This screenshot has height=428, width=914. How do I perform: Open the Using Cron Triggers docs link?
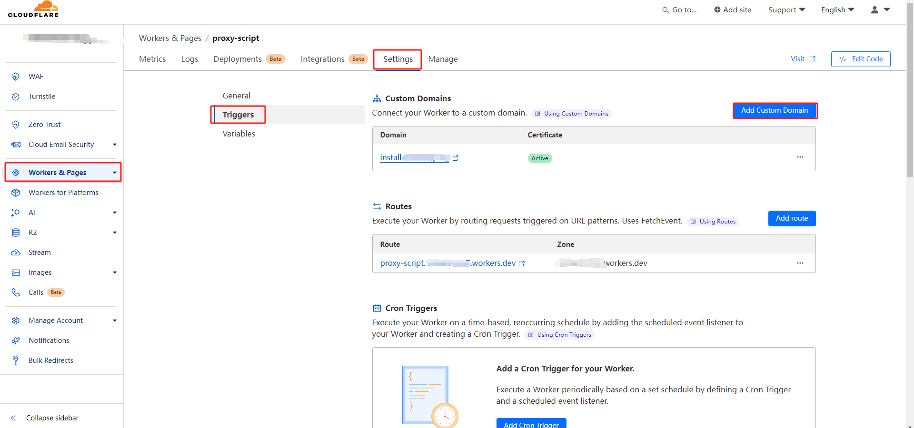click(x=559, y=335)
